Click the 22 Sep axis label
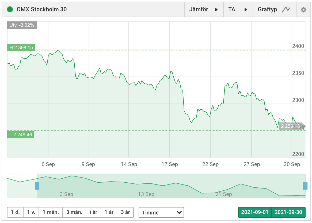The image size is (312, 223). point(210,164)
